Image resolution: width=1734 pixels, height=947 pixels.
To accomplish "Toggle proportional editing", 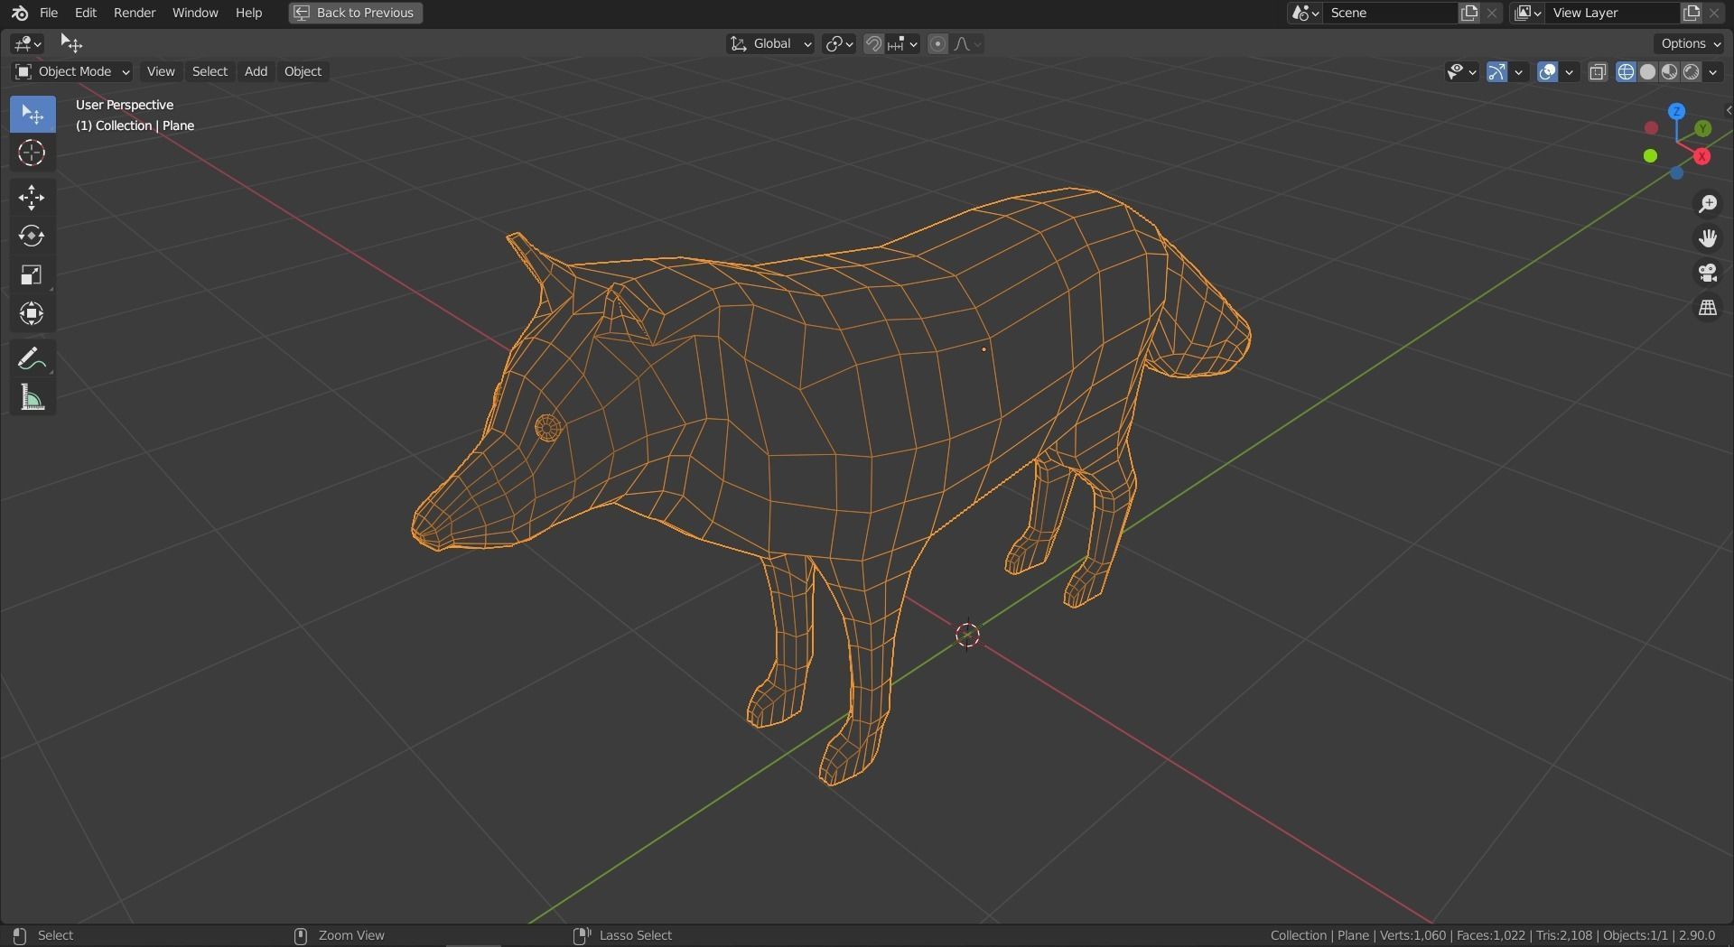I will pos(937,43).
